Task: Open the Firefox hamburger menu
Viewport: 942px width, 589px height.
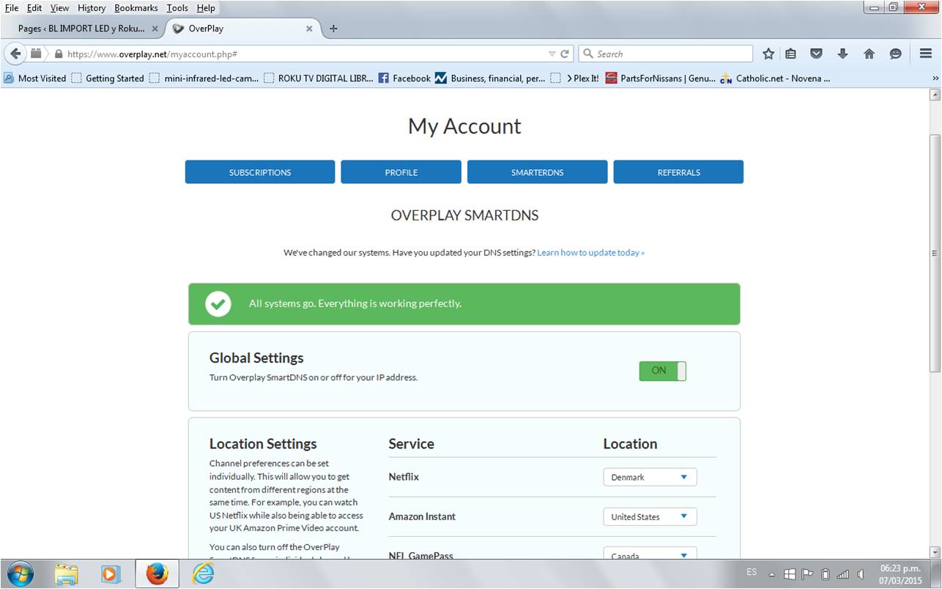Action: (925, 53)
